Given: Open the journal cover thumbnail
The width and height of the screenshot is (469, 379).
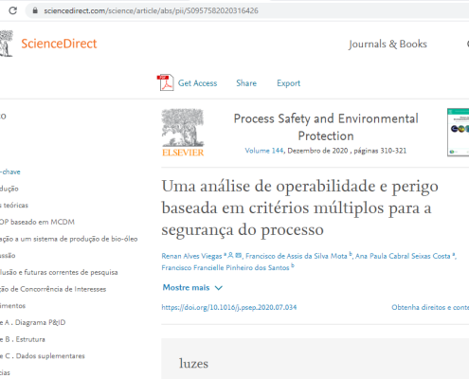Looking at the screenshot, I should coord(459,133).
